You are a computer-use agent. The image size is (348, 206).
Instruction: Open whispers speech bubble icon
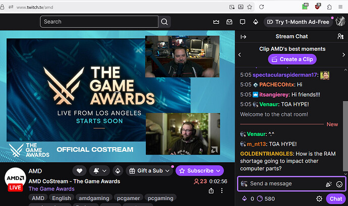coord(243,22)
